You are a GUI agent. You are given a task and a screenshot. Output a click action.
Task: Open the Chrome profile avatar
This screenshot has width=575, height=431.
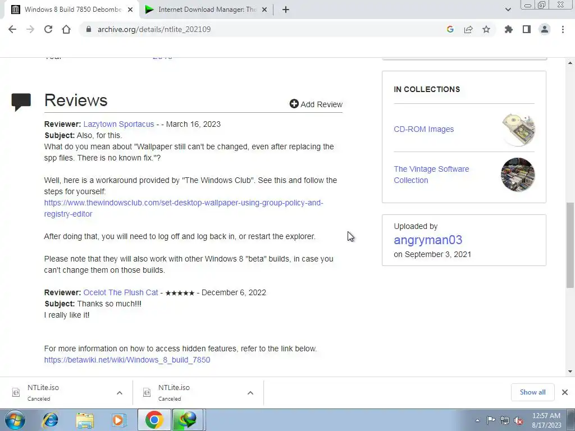pos(545,29)
